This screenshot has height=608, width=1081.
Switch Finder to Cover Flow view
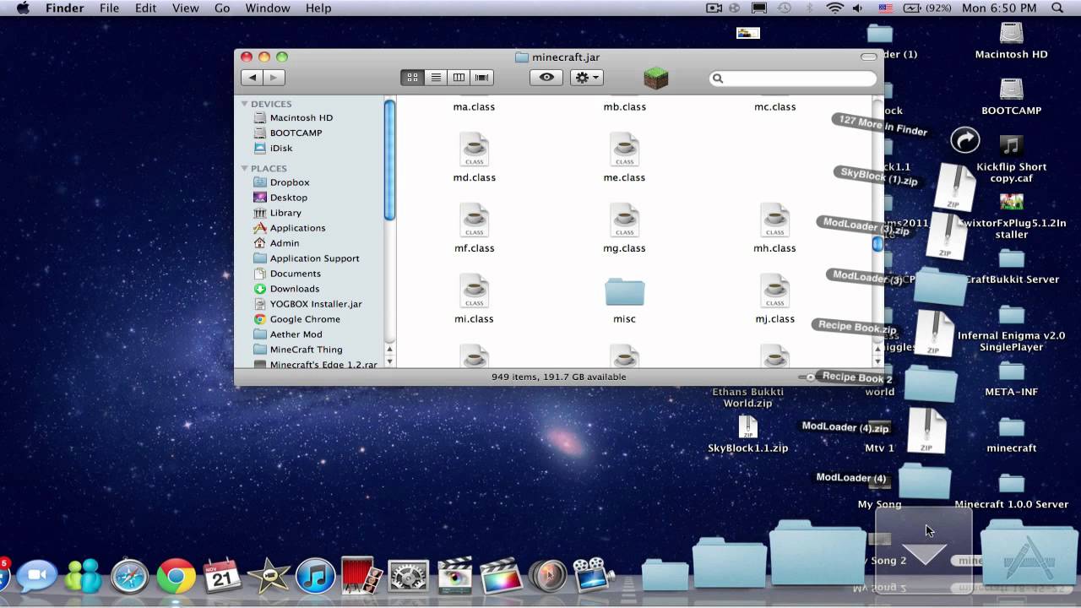tap(482, 78)
